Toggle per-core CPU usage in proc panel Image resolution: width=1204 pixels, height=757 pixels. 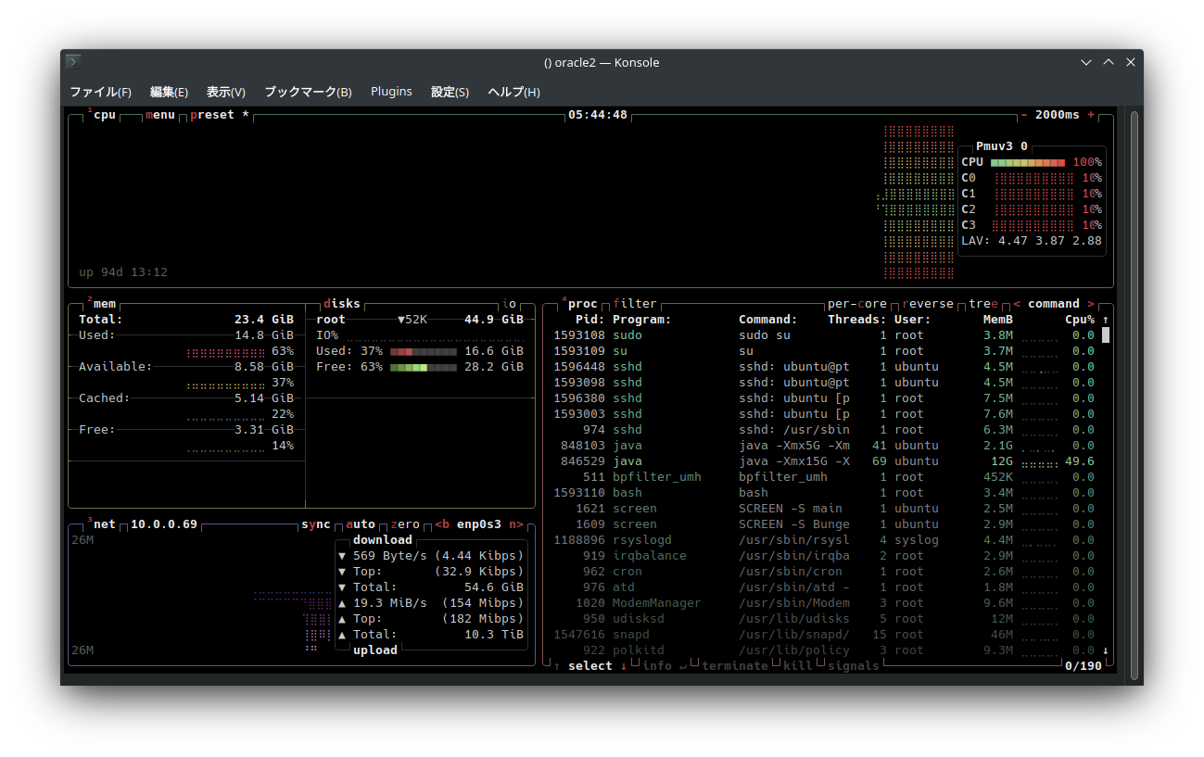click(x=856, y=304)
